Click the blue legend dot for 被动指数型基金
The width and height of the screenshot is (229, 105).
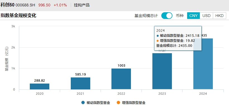(x=83, y=103)
